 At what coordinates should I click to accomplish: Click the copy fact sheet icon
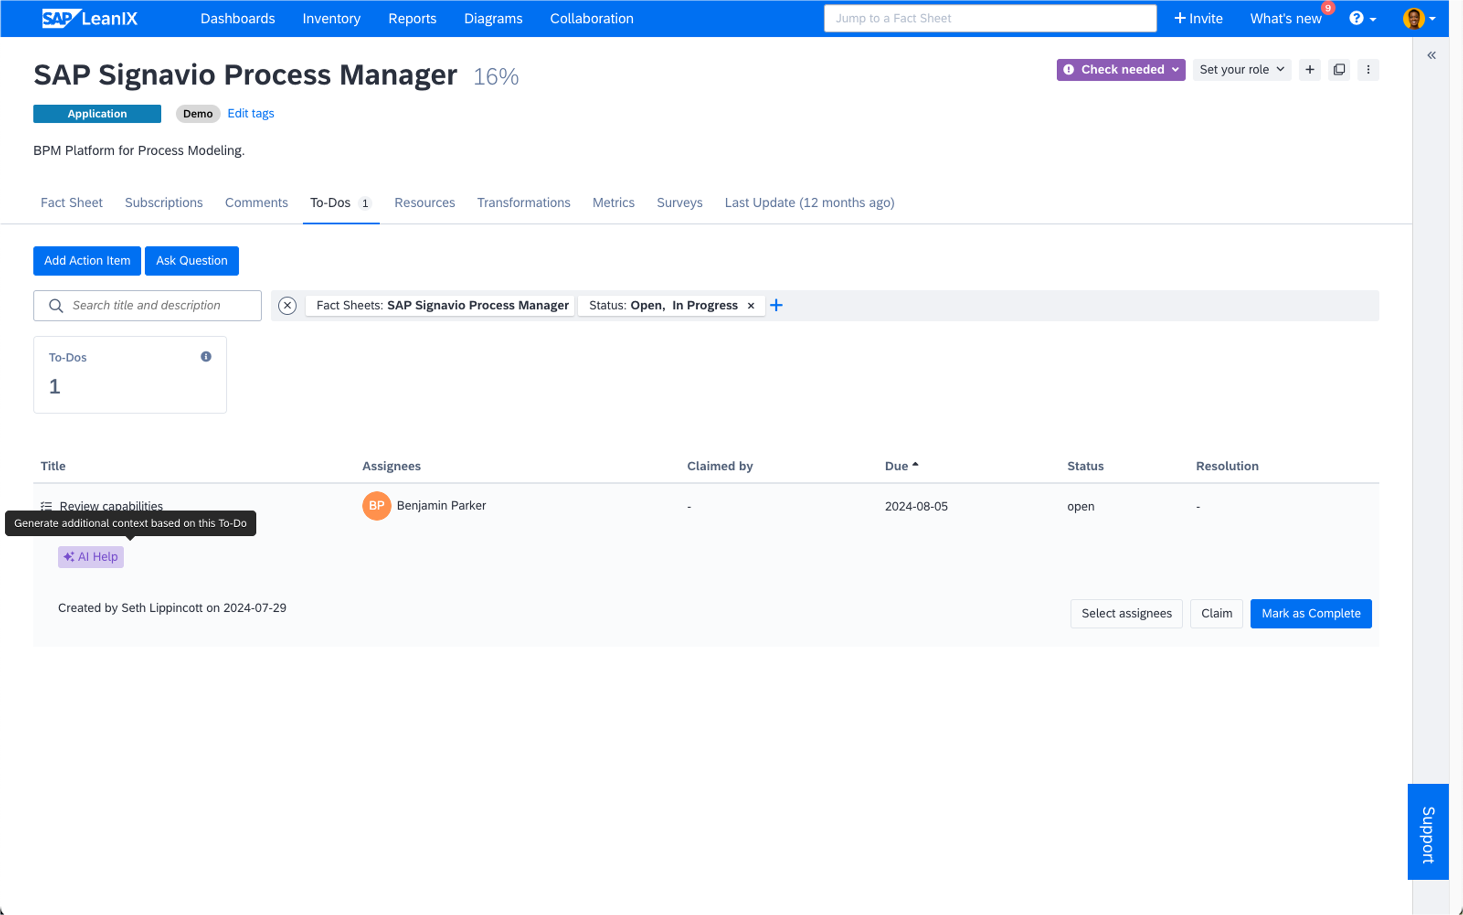pos(1338,69)
